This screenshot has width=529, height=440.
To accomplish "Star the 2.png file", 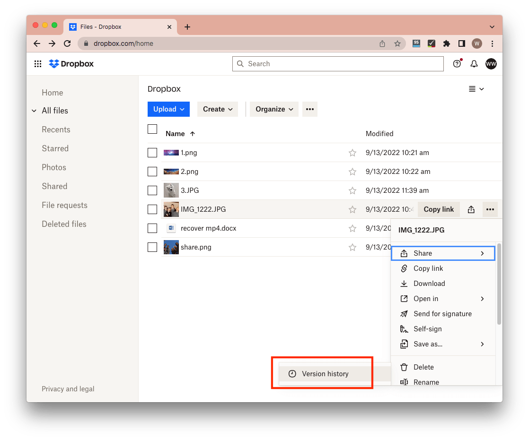I will click(x=352, y=172).
